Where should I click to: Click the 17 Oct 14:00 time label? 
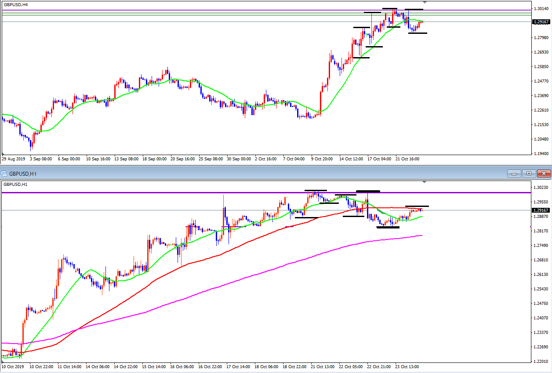click(239, 366)
